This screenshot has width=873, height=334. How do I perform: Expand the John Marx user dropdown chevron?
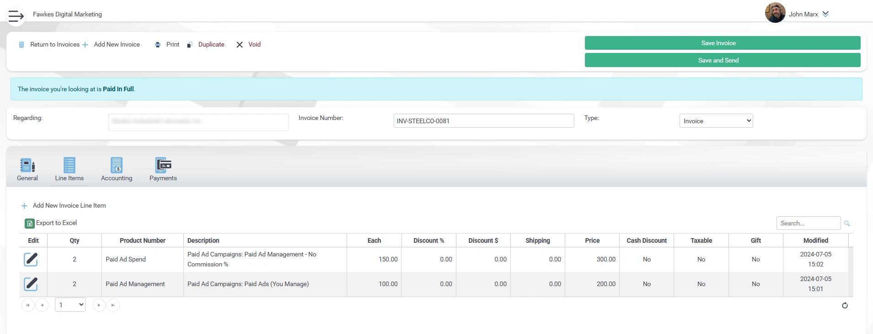[x=825, y=14]
